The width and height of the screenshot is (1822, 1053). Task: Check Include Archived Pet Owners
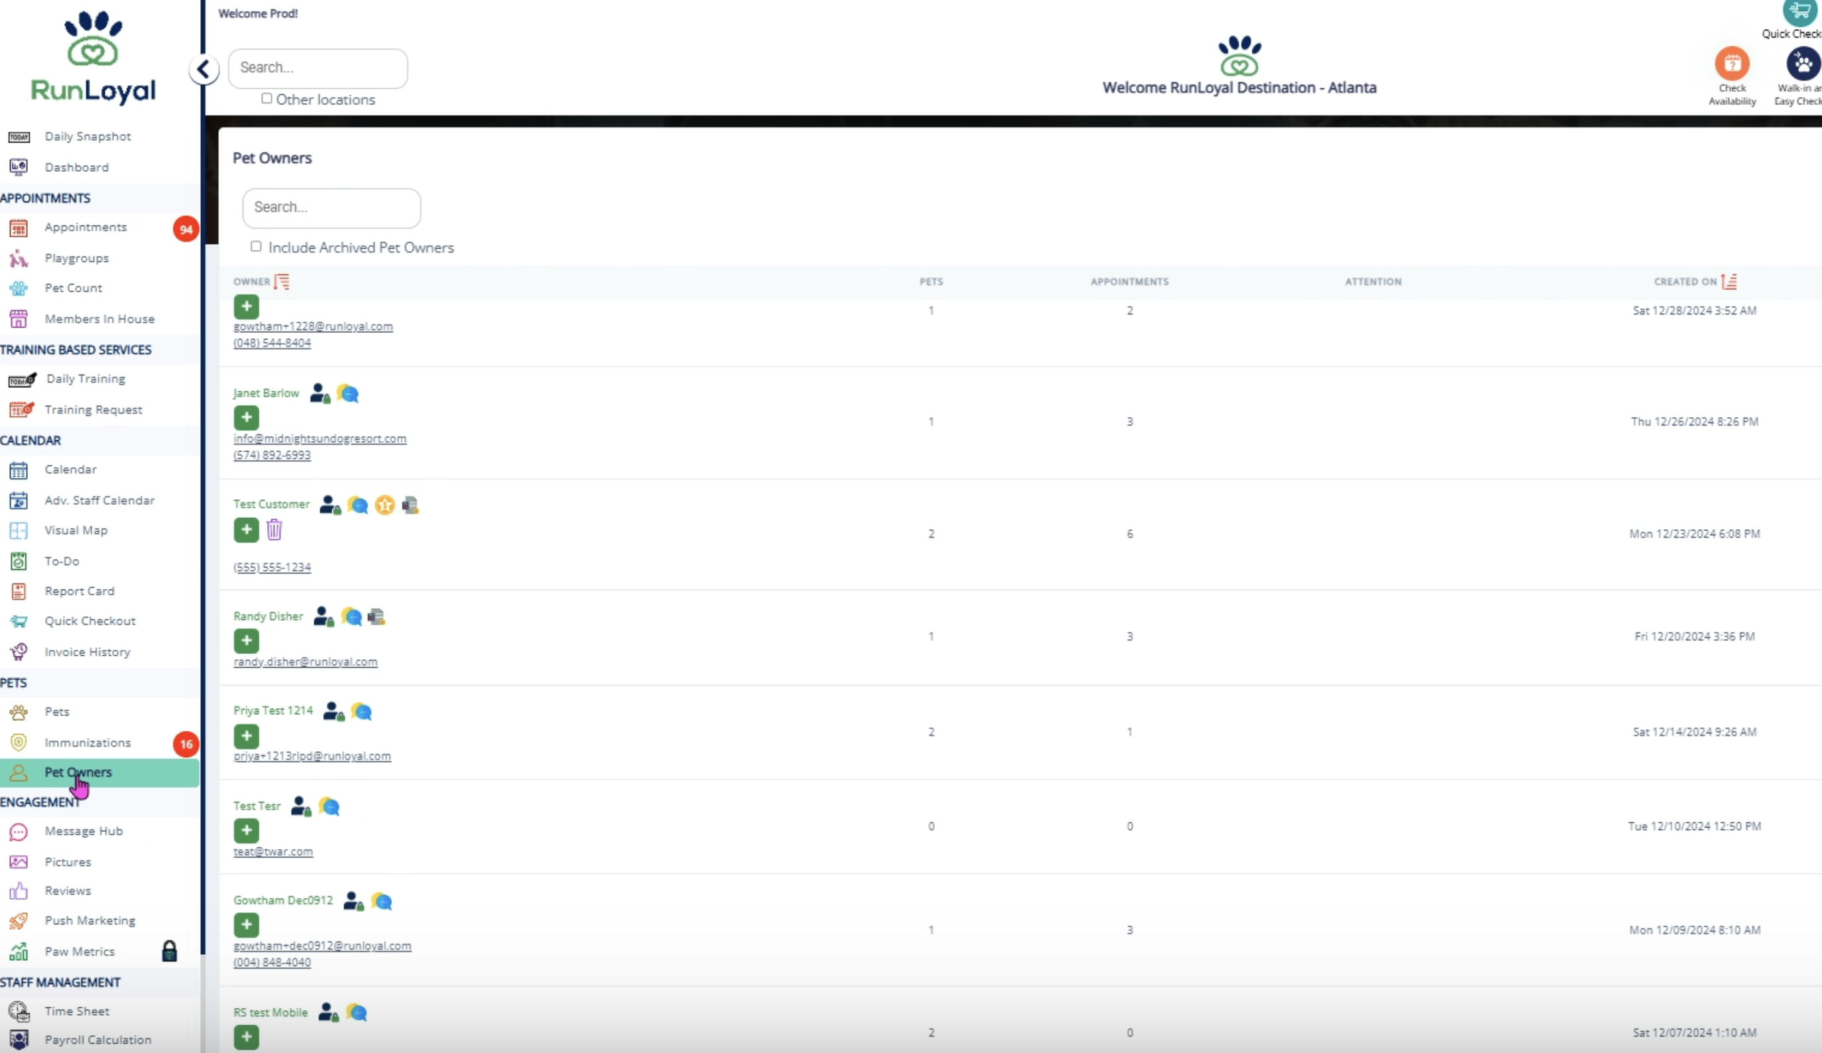(x=256, y=247)
